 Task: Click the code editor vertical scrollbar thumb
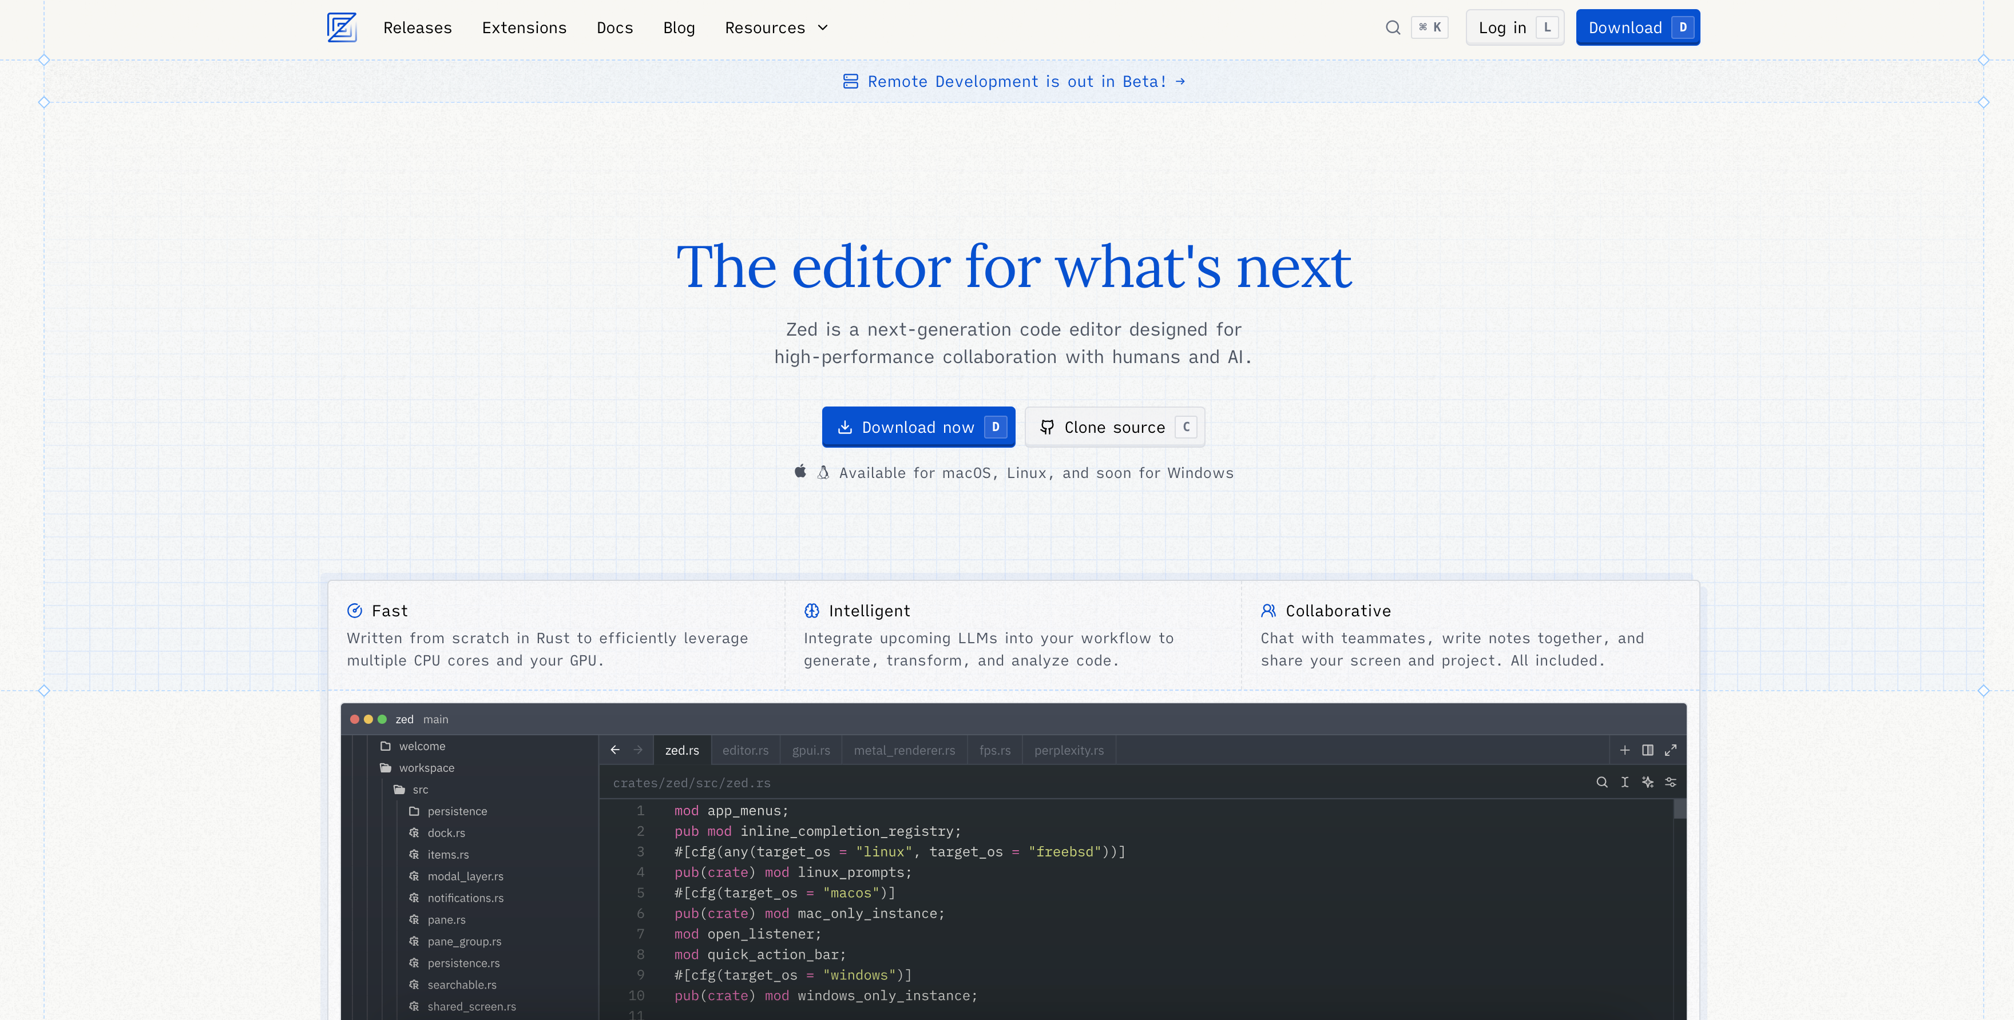(x=1679, y=808)
